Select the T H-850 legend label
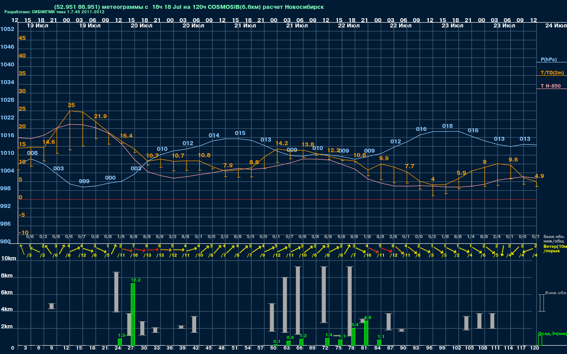Screen dimensions: 567x354 tap(551, 86)
